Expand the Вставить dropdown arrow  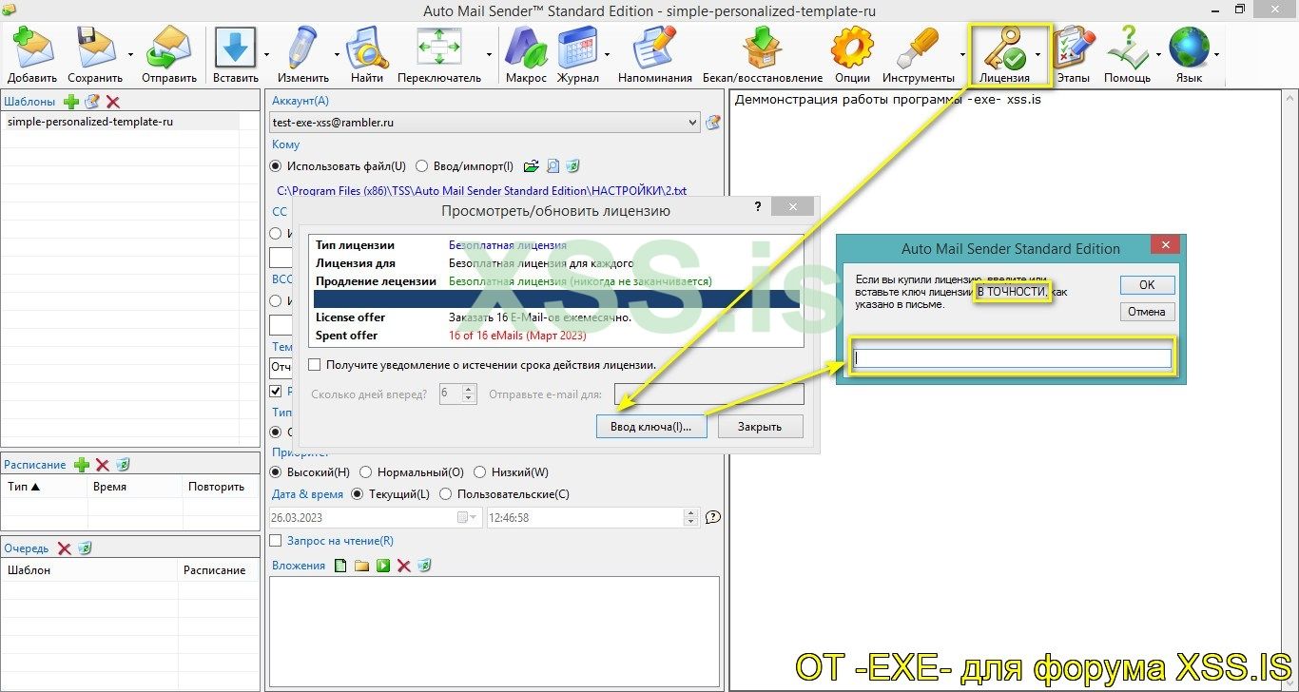pyautogui.click(x=266, y=55)
